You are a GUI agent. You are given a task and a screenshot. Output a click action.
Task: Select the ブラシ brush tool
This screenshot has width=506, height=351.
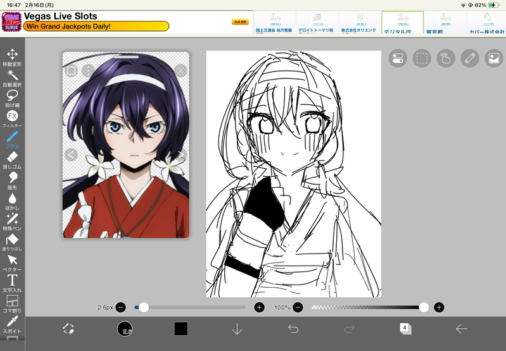tap(12, 140)
